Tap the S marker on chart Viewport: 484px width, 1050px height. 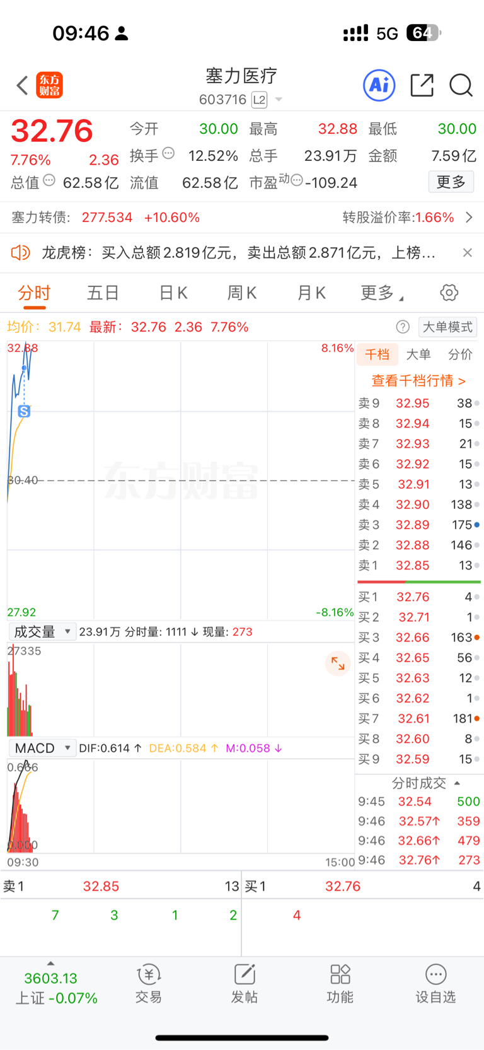coord(24,411)
